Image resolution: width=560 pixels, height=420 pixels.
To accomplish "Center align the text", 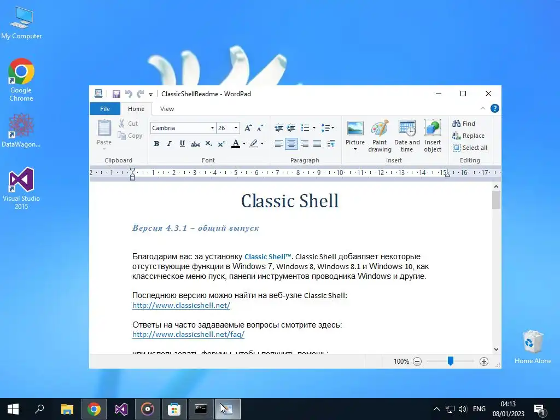I will pyautogui.click(x=291, y=144).
